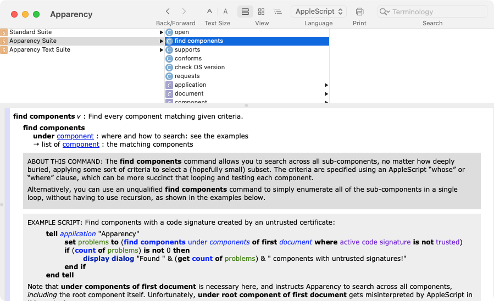
Task: Open search options magnifier menu
Action: 384,12
